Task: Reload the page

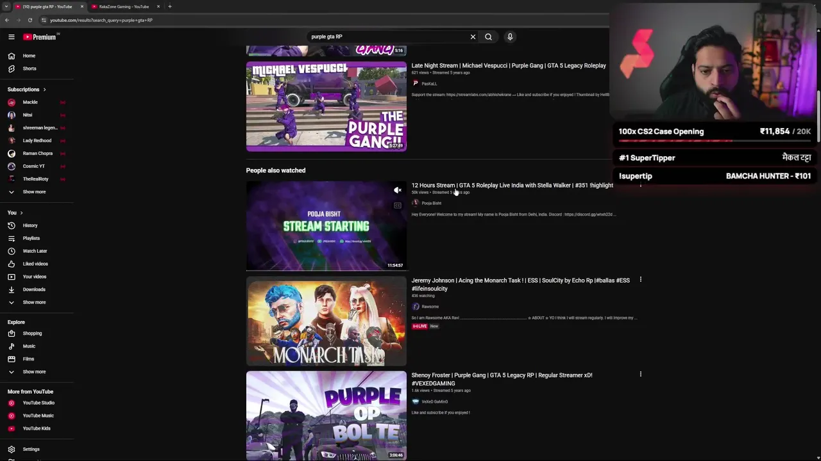Action: pos(30,20)
